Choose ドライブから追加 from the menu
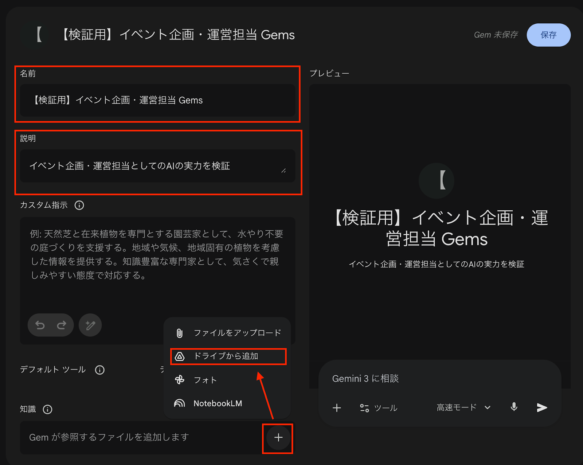The image size is (583, 465). point(227,356)
